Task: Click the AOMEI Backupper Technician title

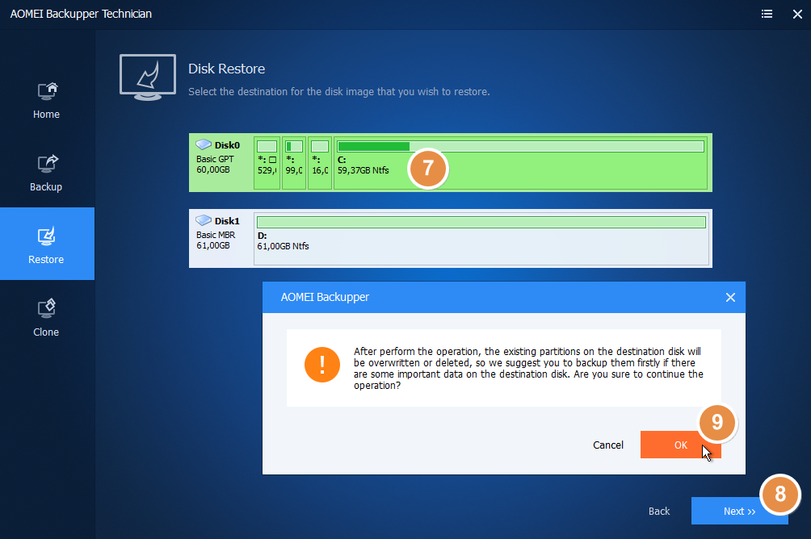Action: [x=81, y=14]
